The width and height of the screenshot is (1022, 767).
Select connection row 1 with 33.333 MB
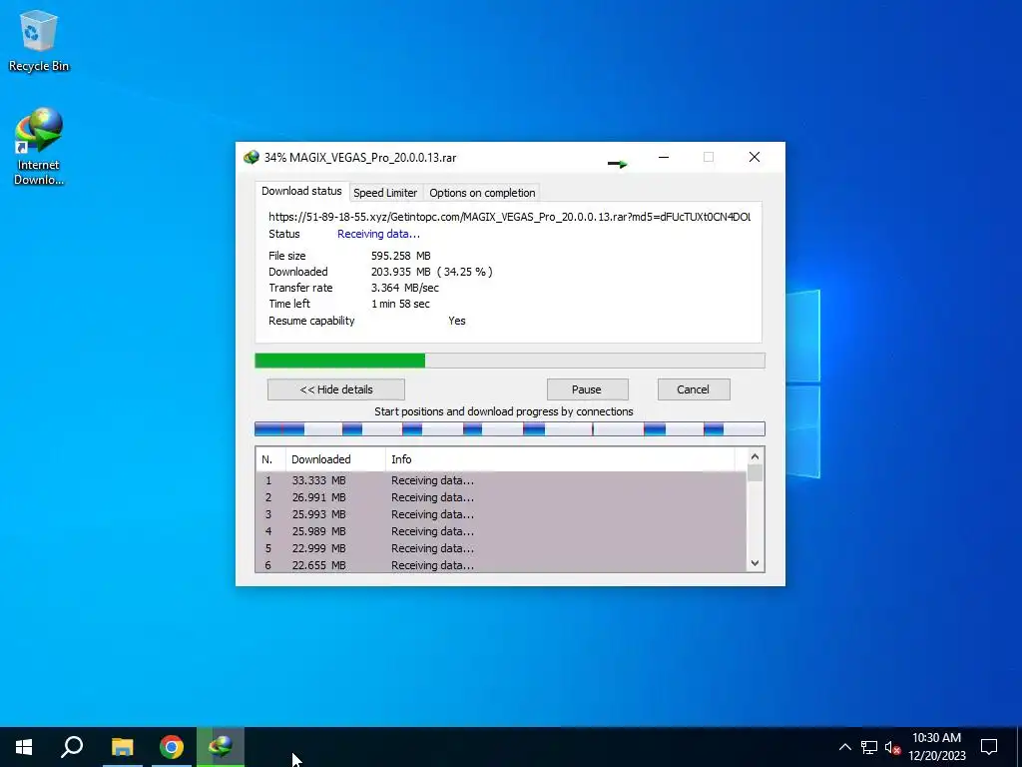(x=501, y=480)
